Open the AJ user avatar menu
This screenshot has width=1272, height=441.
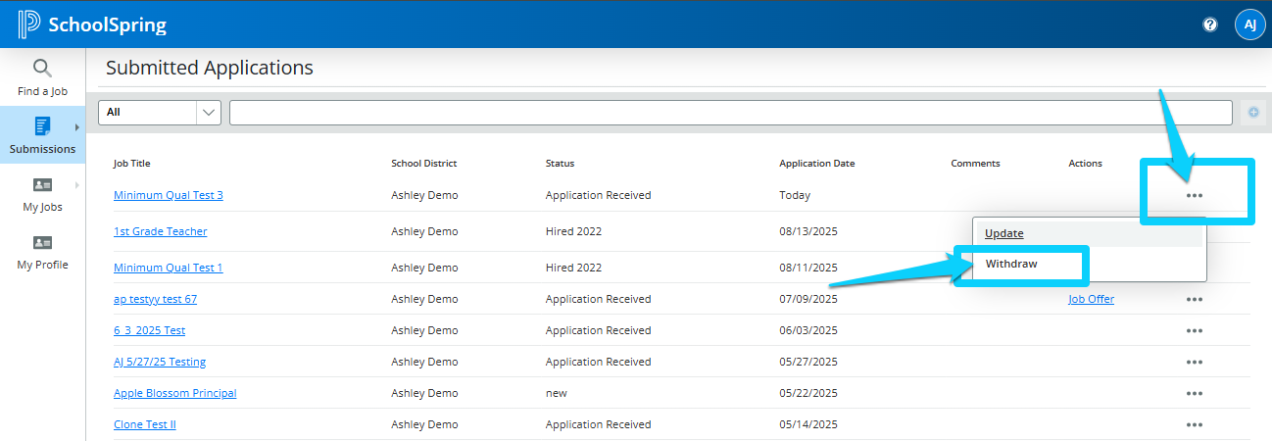1249,24
